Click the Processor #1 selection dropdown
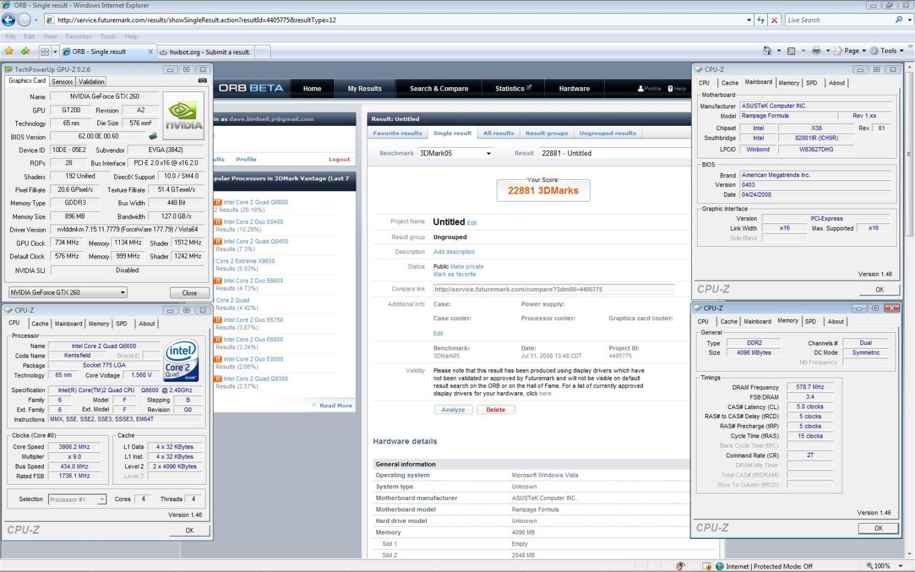Viewport: 915px width, 572px height. (77, 499)
